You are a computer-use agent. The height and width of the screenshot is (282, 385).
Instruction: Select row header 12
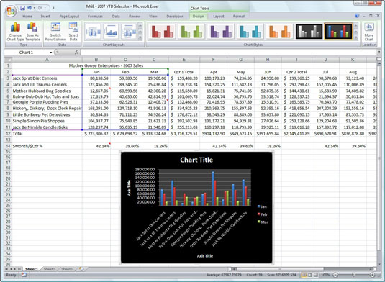tap(8, 134)
